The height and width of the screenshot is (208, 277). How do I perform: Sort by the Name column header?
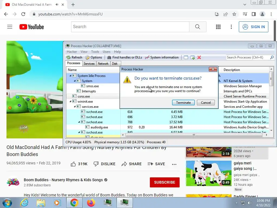tap(93, 70)
